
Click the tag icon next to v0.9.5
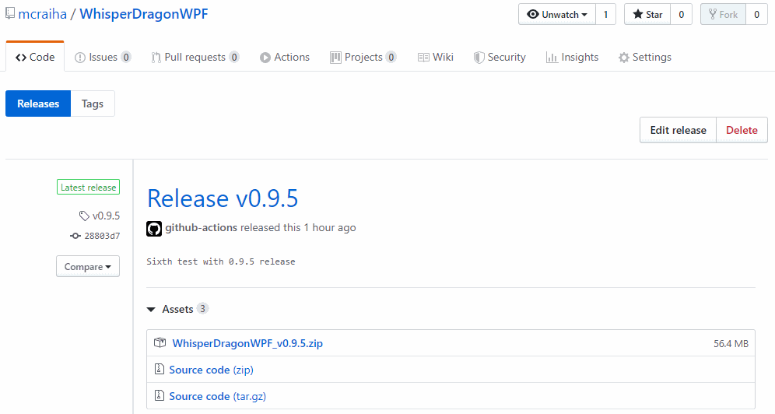click(84, 216)
